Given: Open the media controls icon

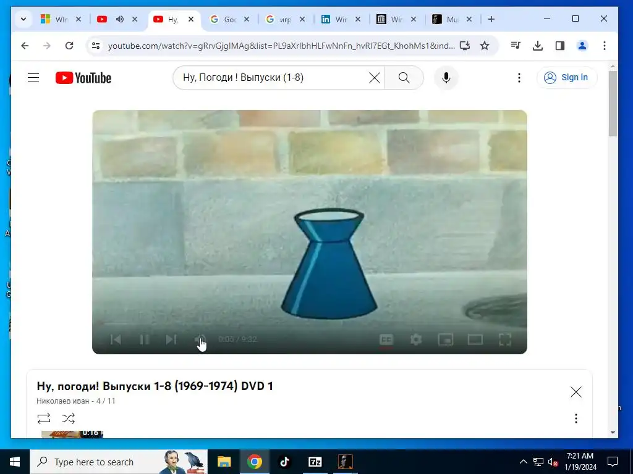Looking at the screenshot, I should pyautogui.click(x=516, y=46).
